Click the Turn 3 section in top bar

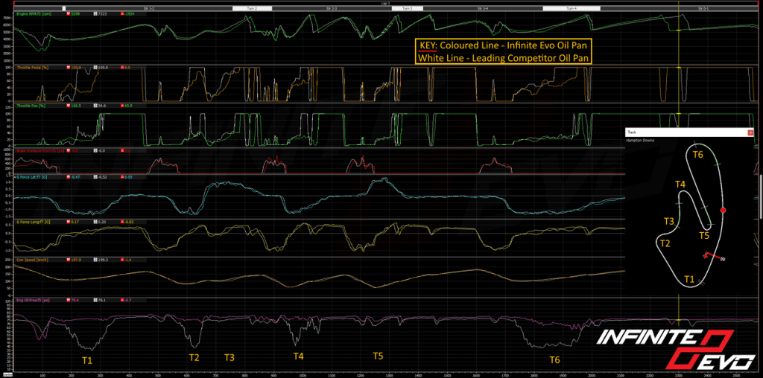click(407, 7)
